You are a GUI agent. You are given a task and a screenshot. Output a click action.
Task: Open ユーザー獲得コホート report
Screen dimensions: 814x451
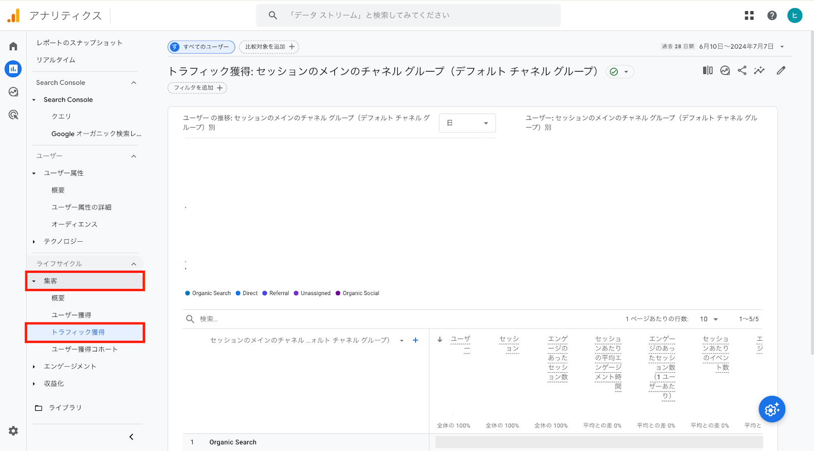click(84, 349)
